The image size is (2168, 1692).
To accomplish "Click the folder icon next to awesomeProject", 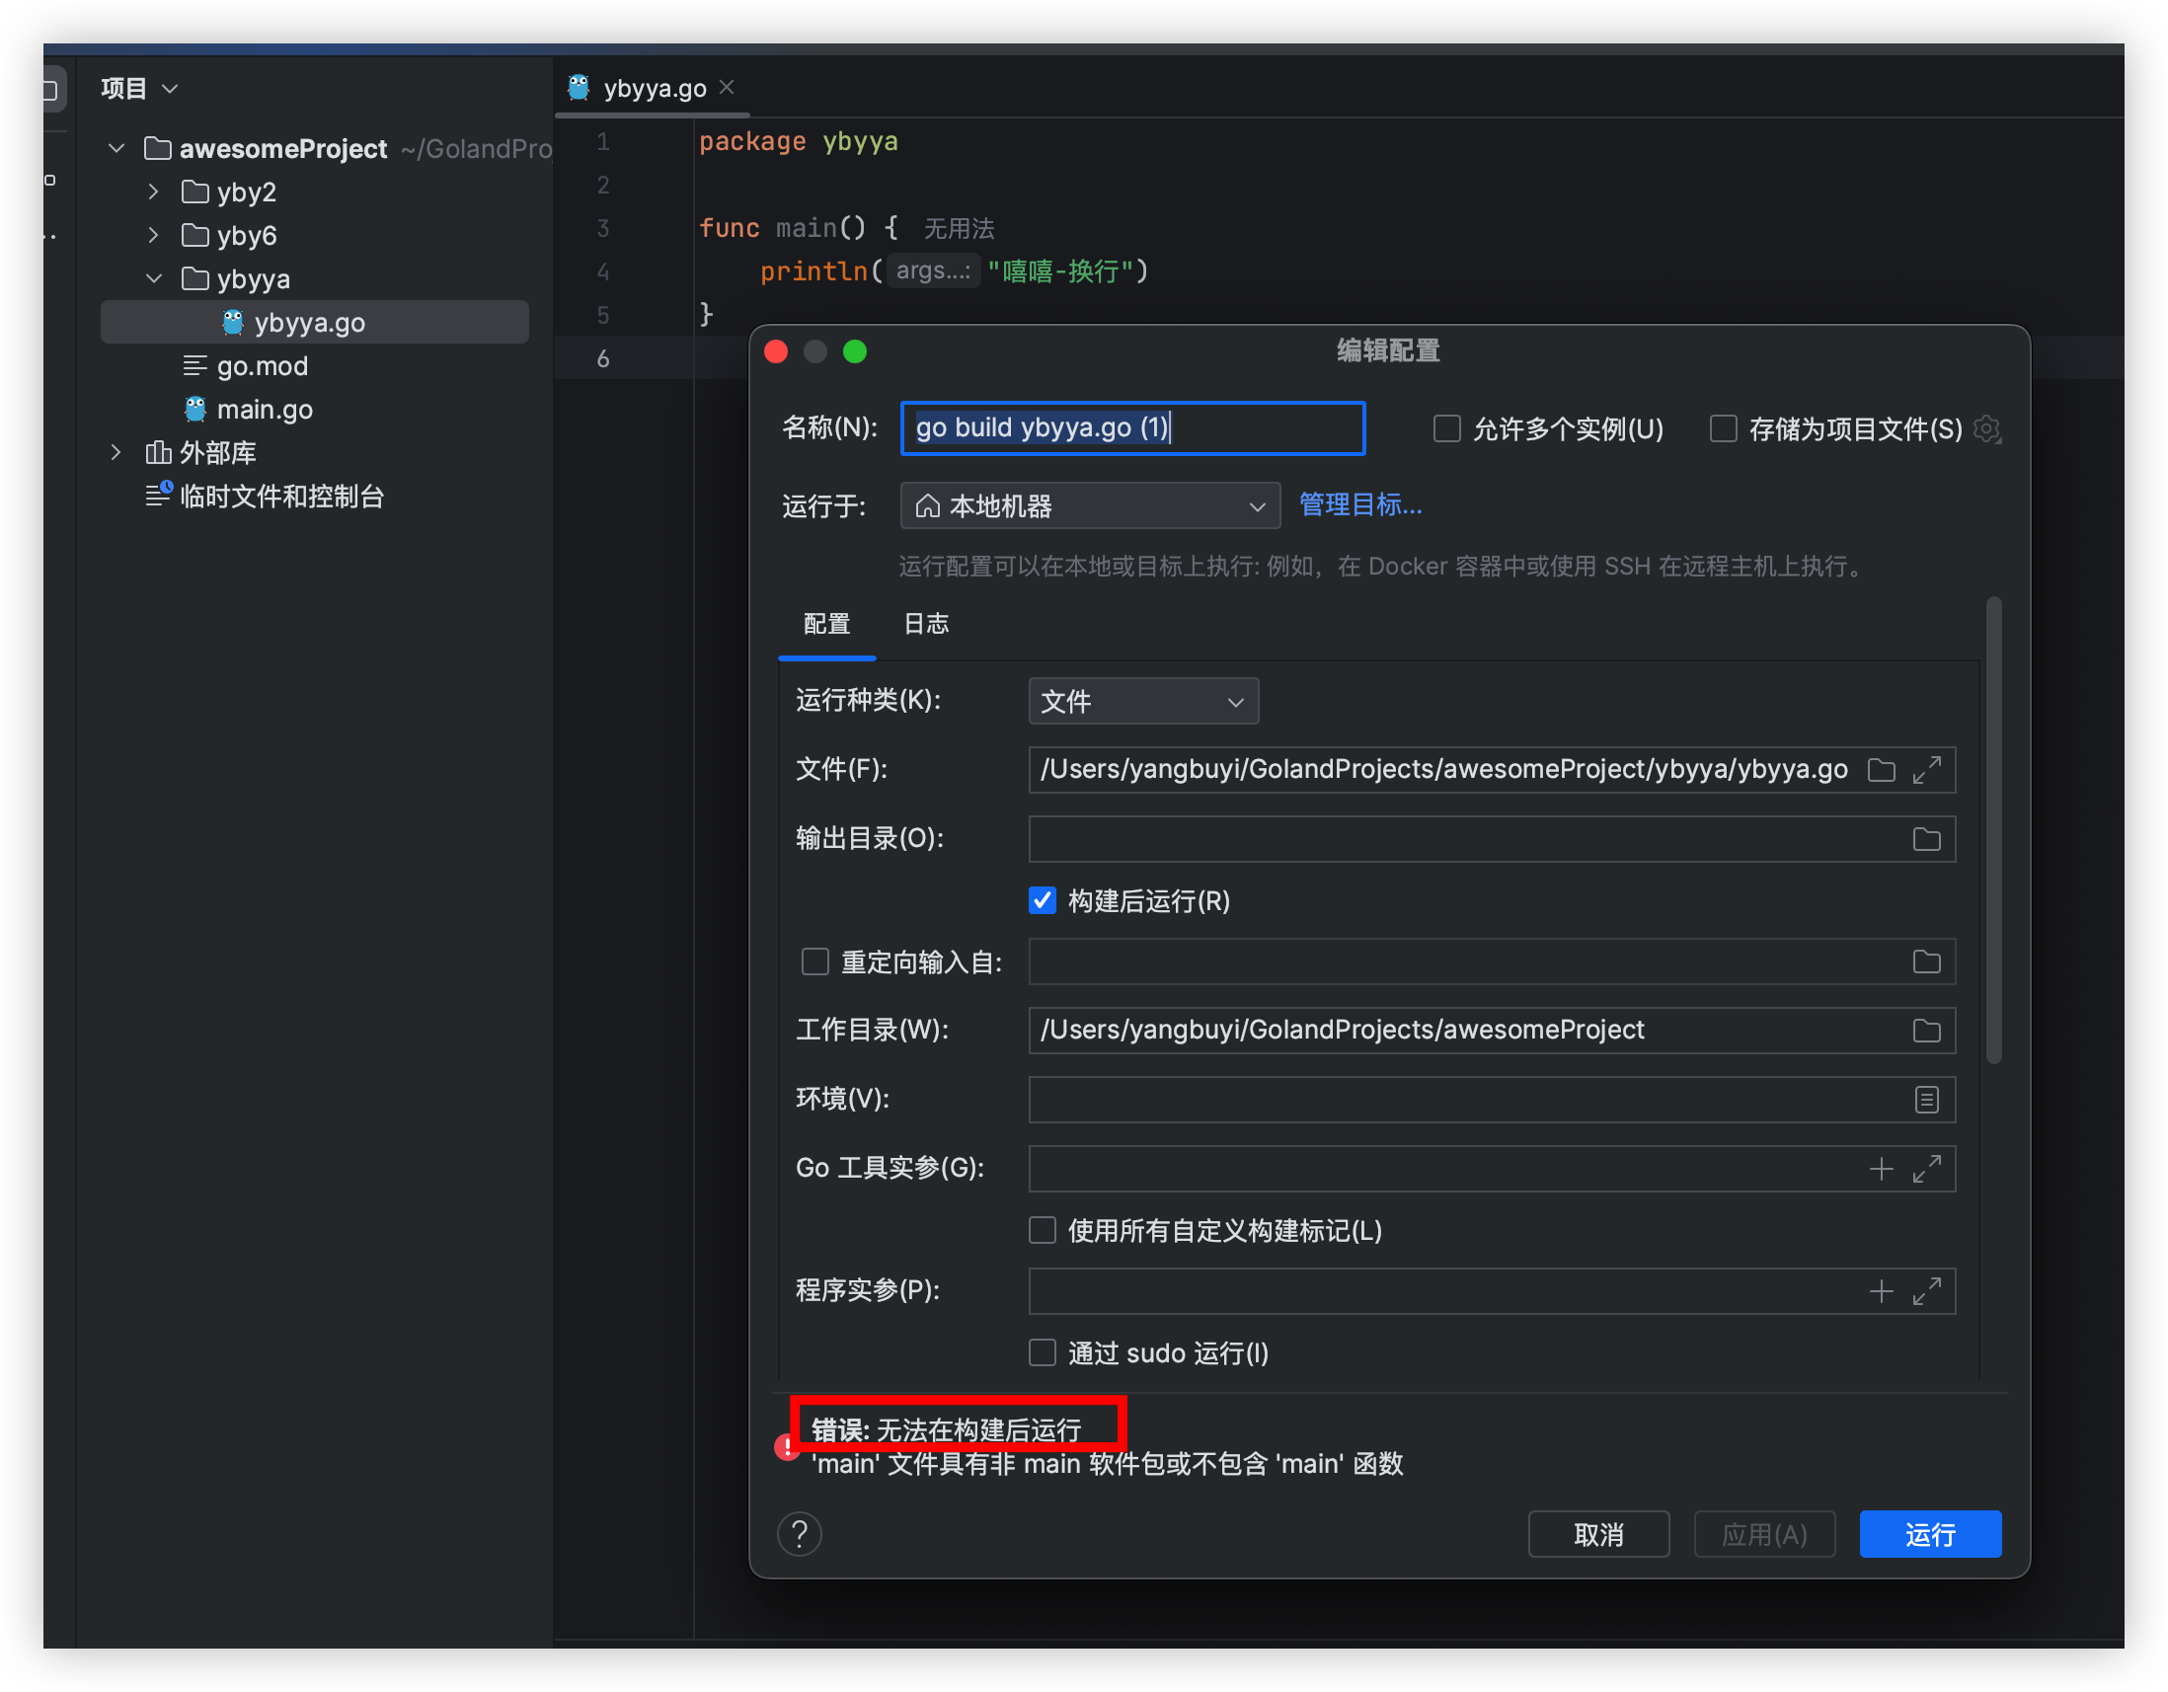I will [157, 149].
